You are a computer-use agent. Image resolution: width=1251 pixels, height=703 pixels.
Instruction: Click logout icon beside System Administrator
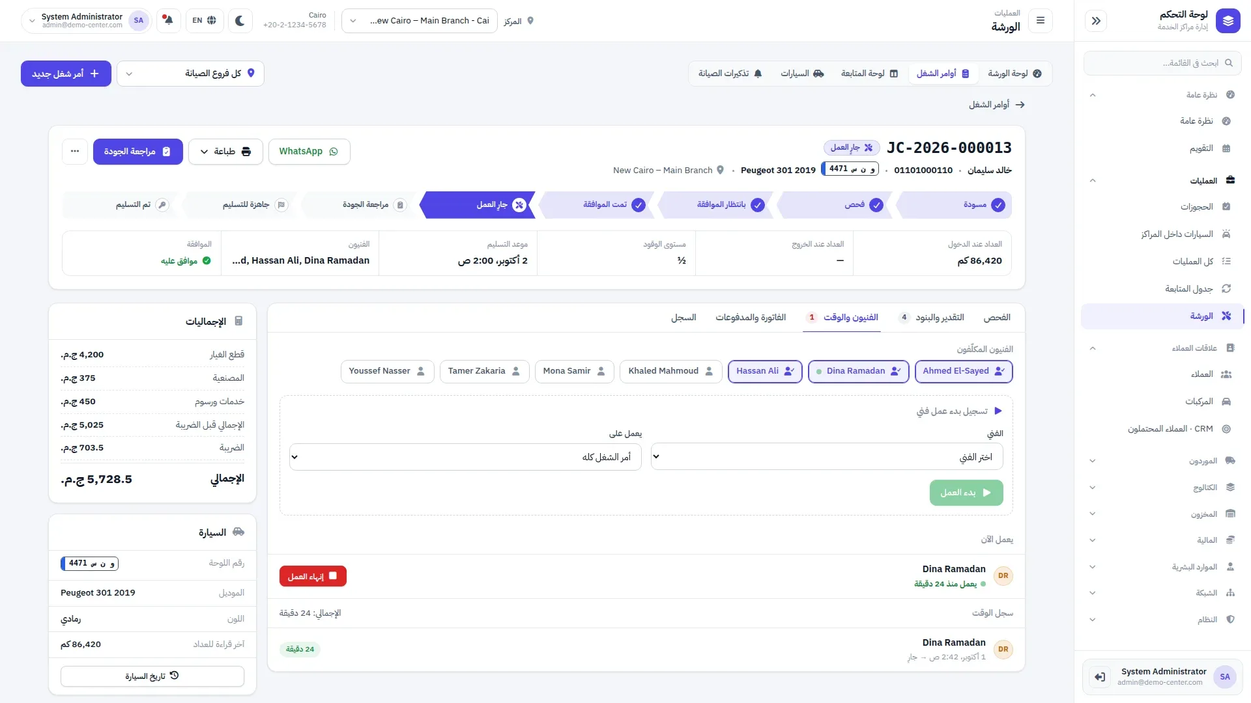(x=1100, y=677)
